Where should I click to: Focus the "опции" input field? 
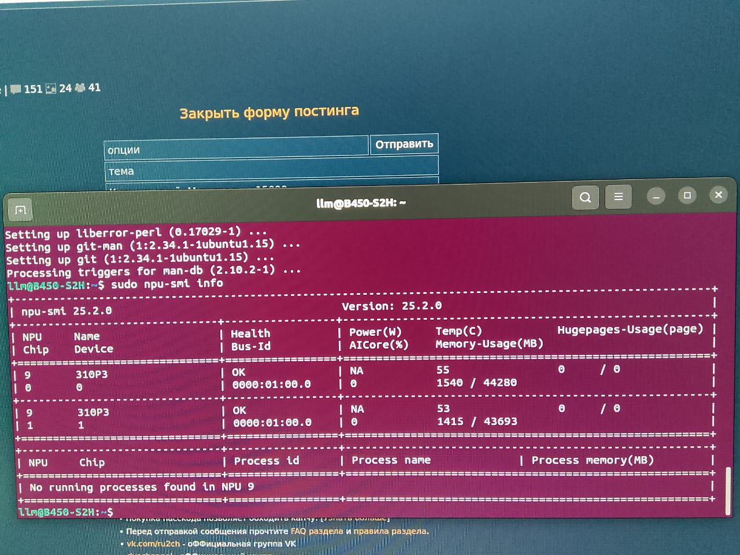point(236,149)
